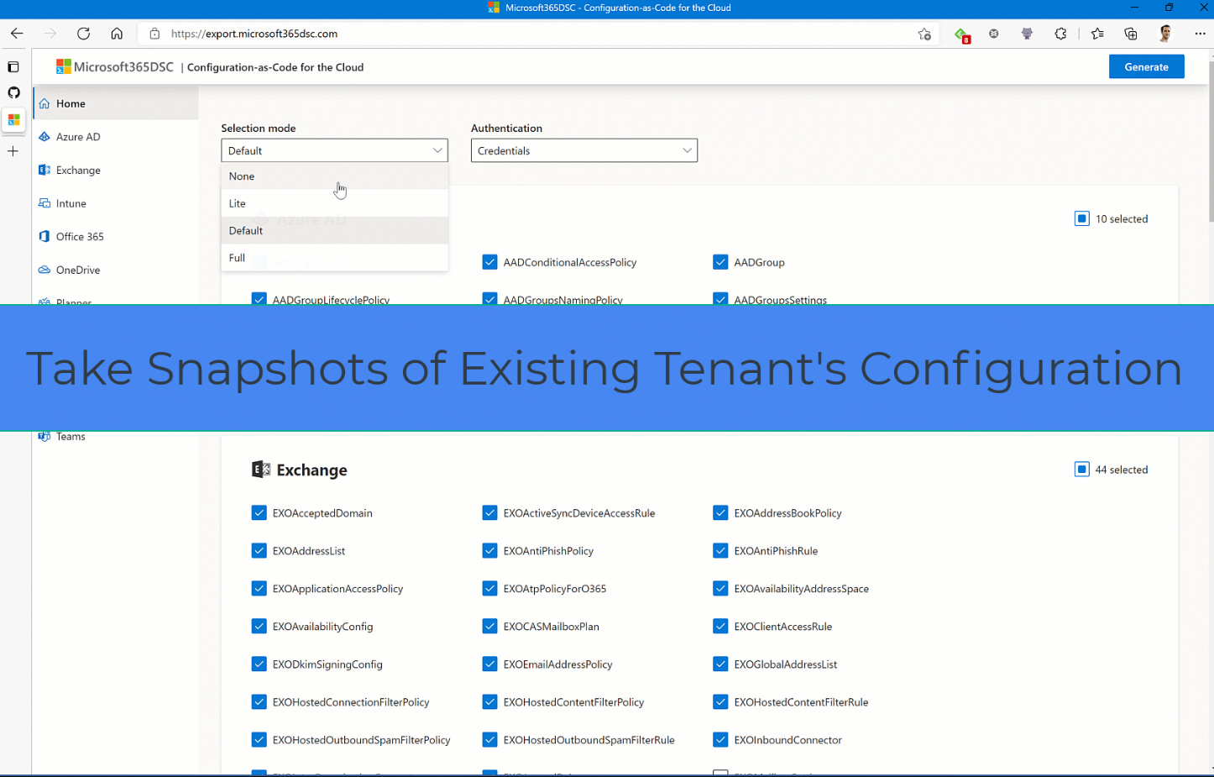The height and width of the screenshot is (777, 1214).
Task: Toggle the Exchange 44 selected checkbox
Action: pyautogui.click(x=1081, y=470)
